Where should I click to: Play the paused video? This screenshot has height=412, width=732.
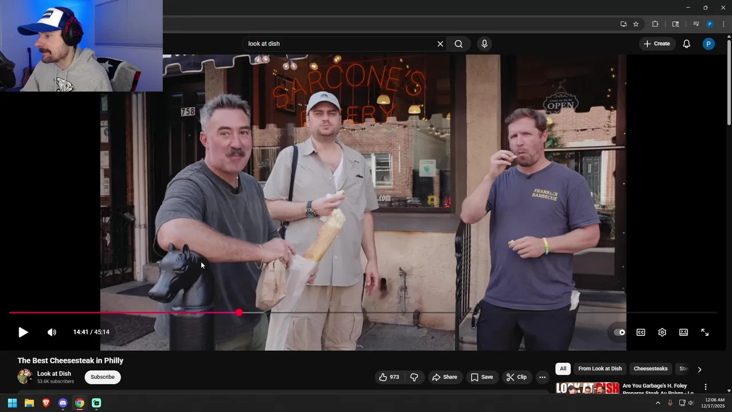[23, 332]
